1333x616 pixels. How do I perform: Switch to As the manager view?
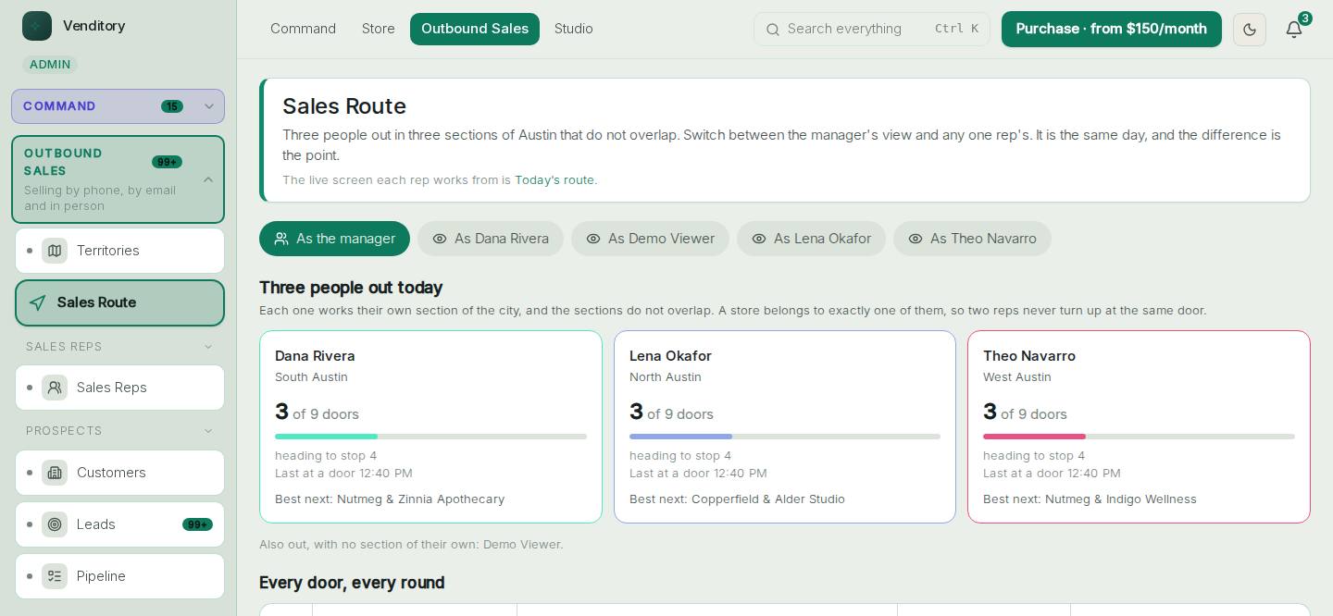click(x=334, y=239)
